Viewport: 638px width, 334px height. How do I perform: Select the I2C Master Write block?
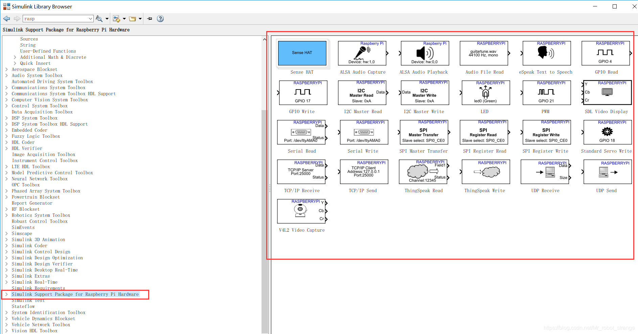(424, 93)
